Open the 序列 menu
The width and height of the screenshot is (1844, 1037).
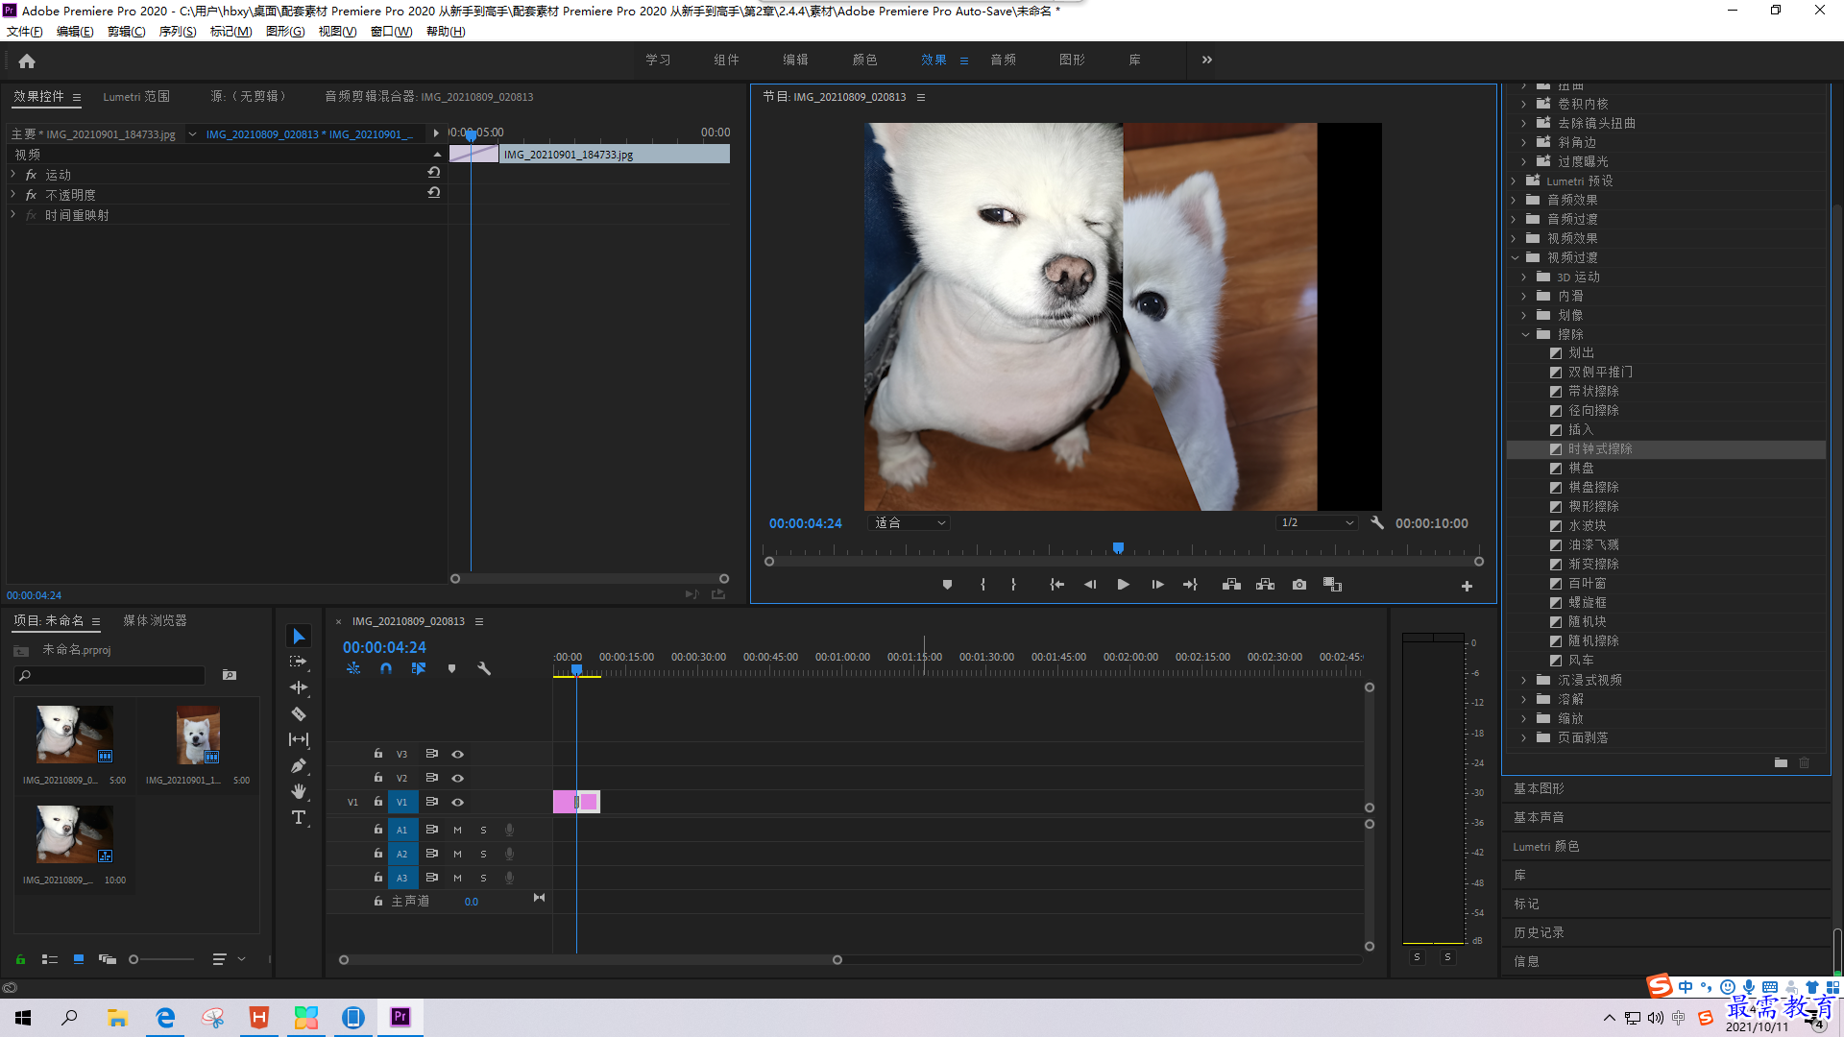tap(177, 32)
